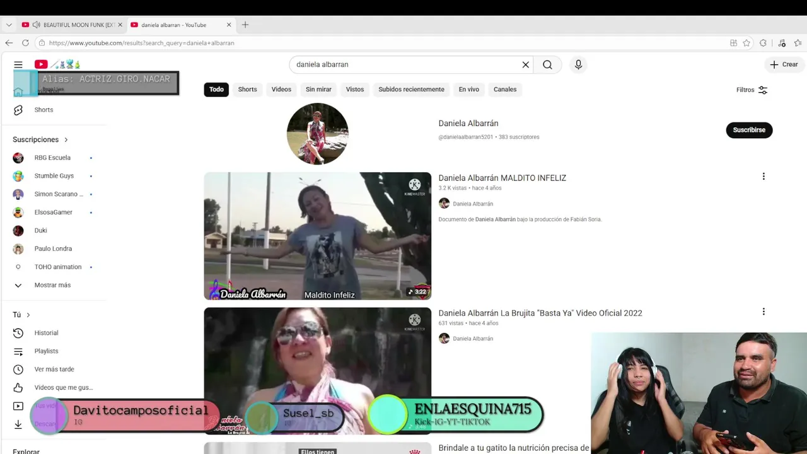The image size is (807, 454).
Task: Click Duki channel avatar
Action: 18,230
